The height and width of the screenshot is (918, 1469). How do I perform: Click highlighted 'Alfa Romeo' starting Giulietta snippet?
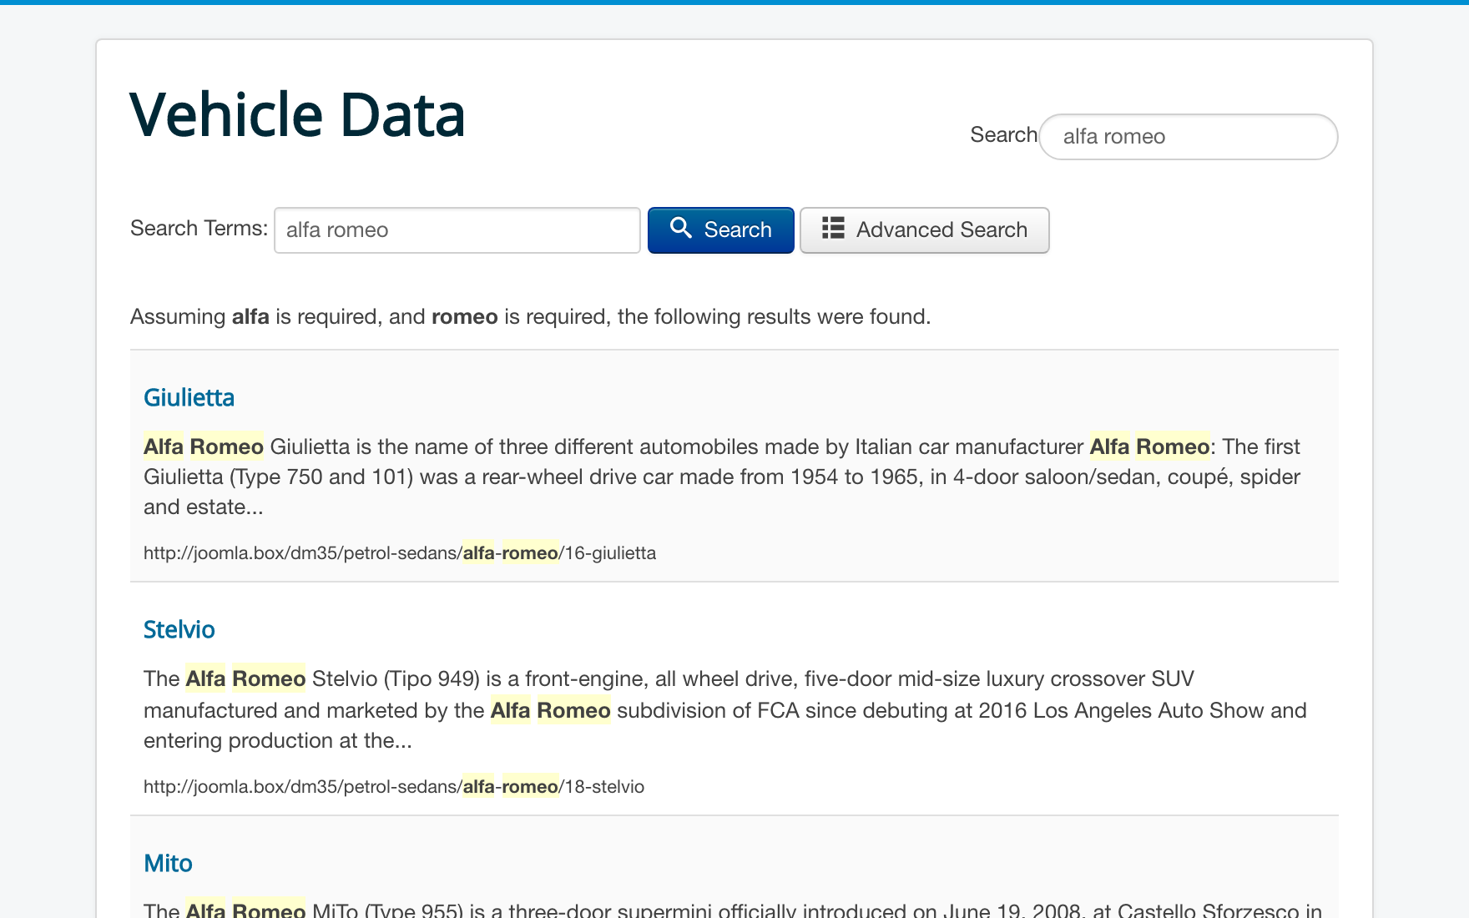pos(204,447)
